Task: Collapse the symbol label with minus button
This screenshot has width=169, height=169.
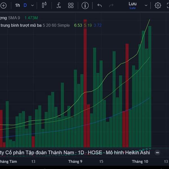Action: coord(157,153)
